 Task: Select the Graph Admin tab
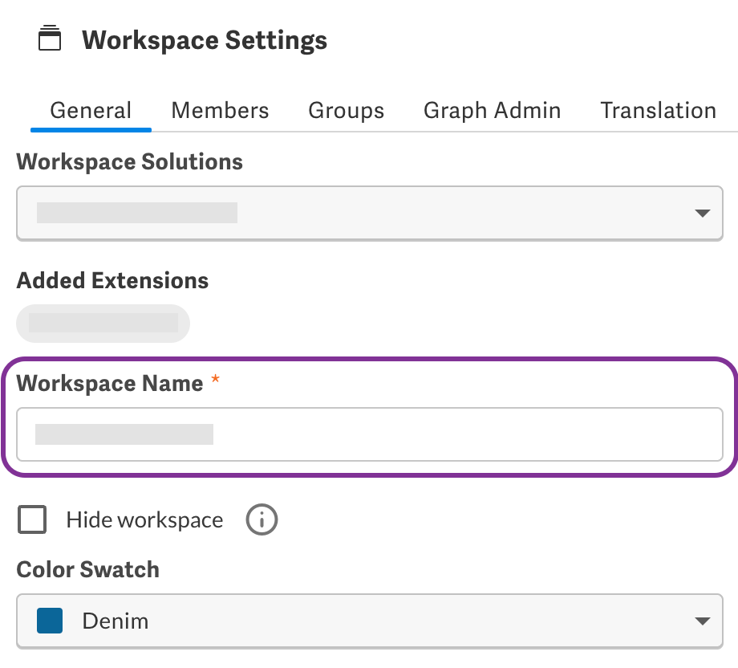tap(492, 111)
